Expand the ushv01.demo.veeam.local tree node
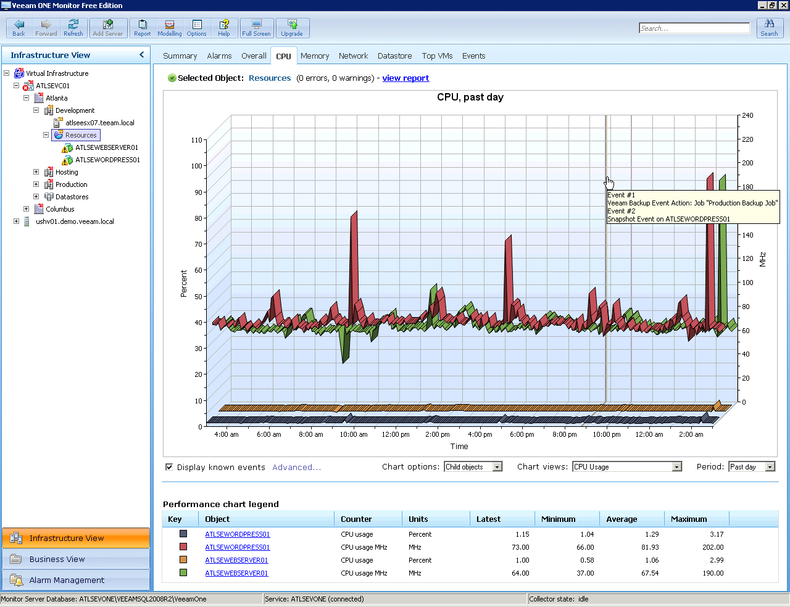The height and width of the screenshot is (607, 790). 17,221
